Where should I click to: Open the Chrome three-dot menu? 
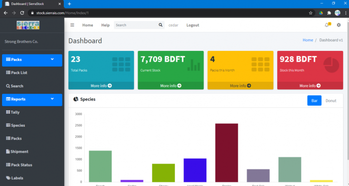(x=346, y=13)
